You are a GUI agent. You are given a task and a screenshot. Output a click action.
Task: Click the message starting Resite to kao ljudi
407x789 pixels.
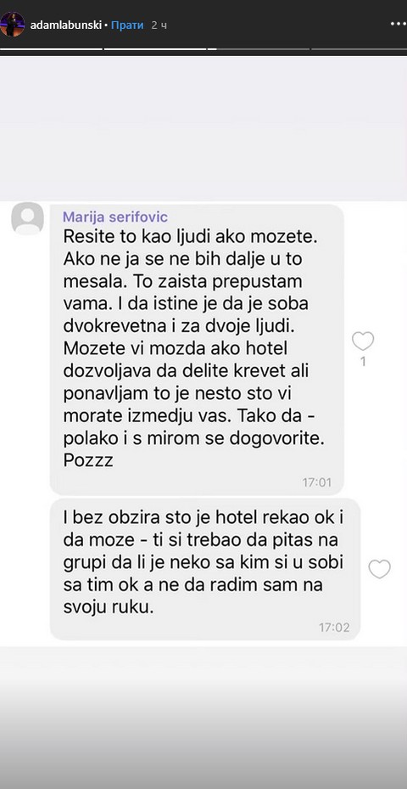[197, 350]
